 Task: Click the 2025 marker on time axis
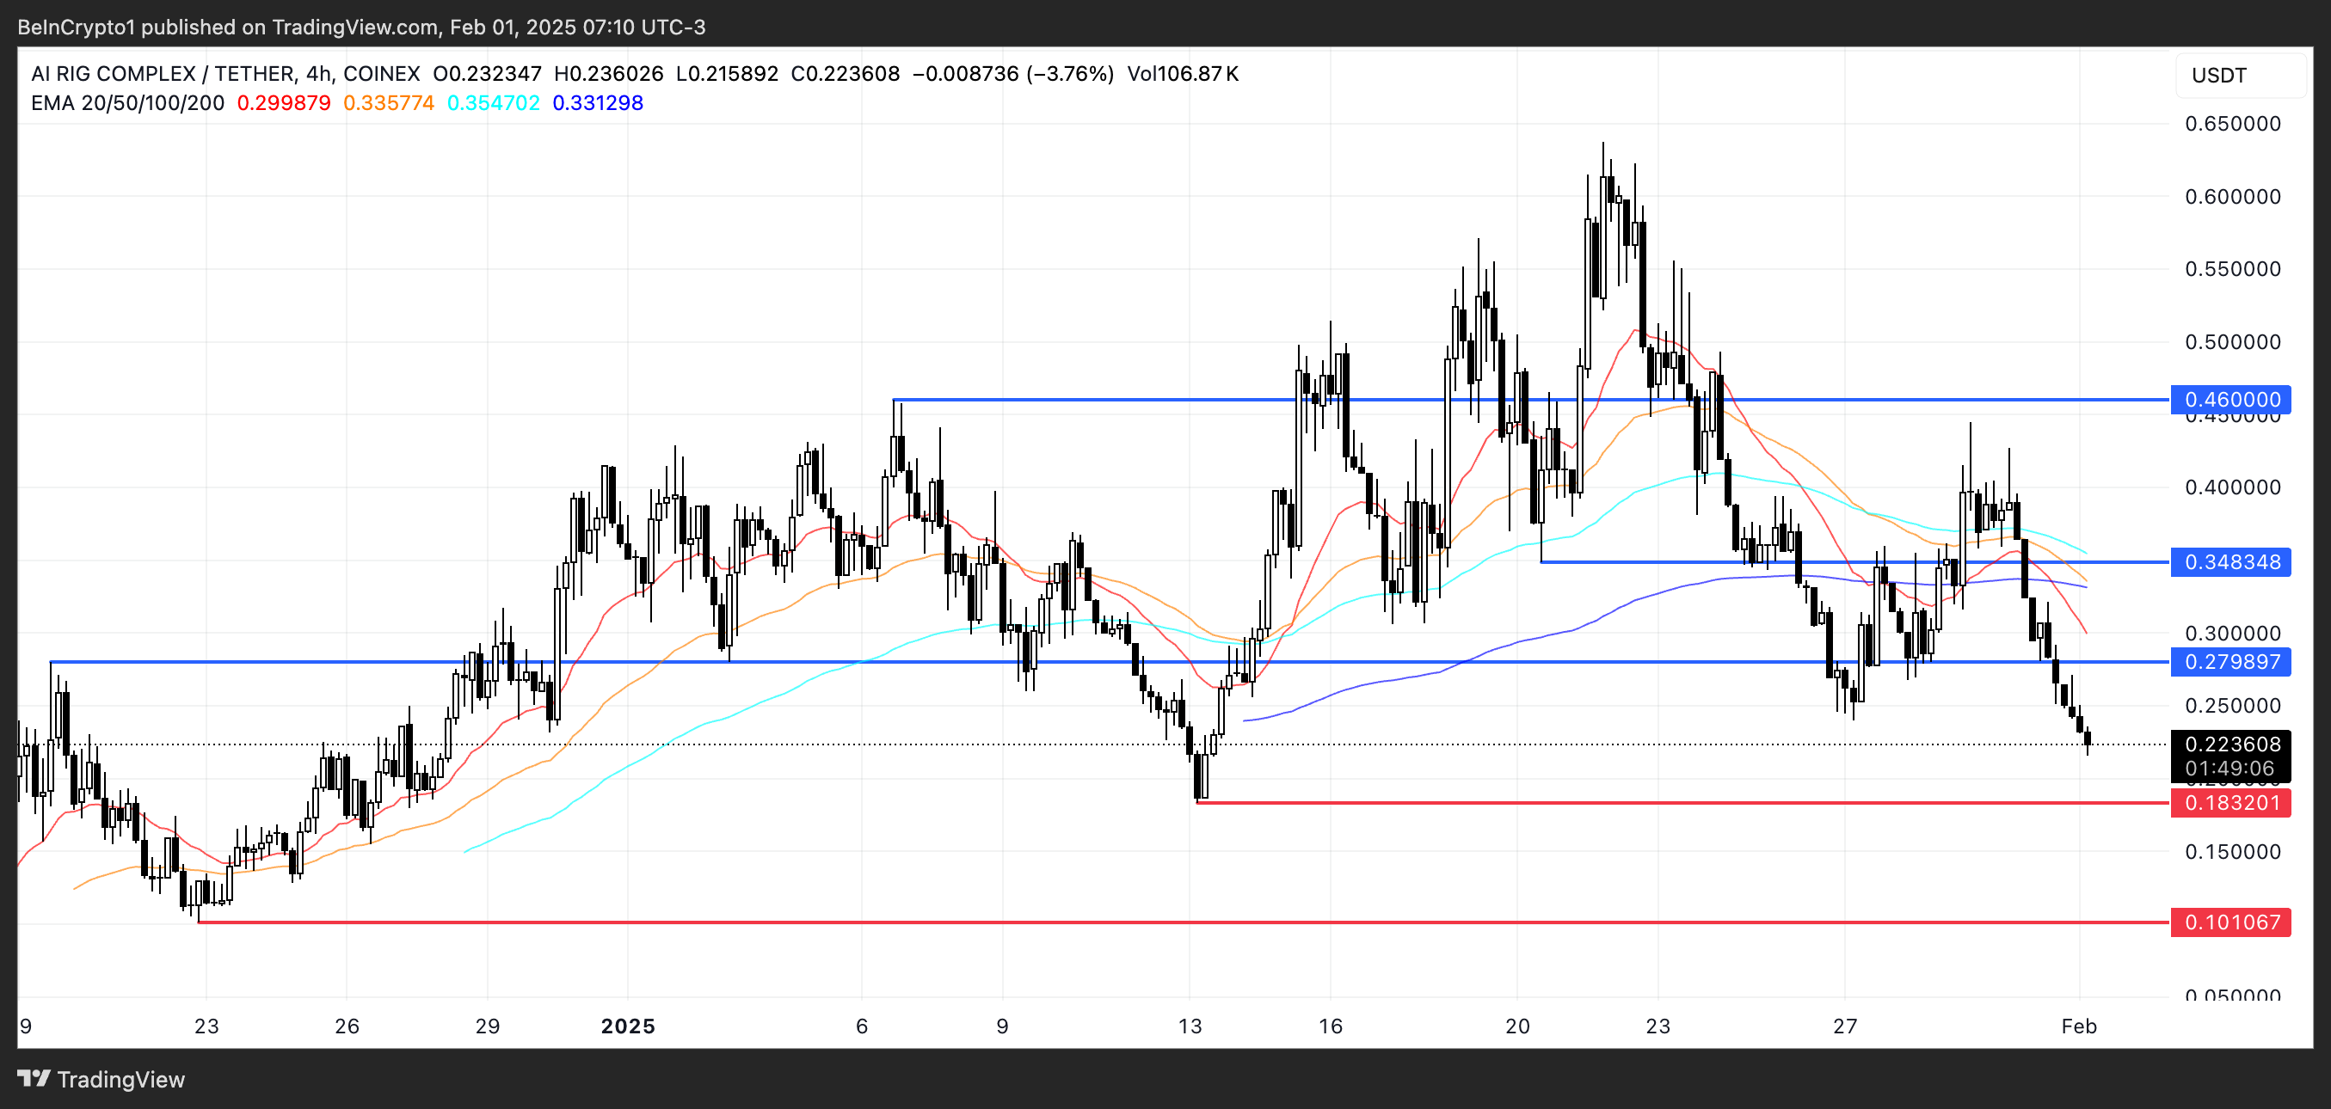(628, 1026)
